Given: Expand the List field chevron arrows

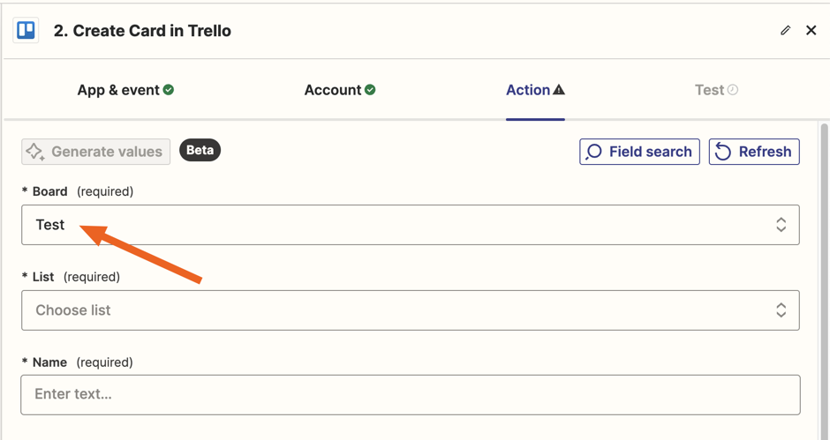Looking at the screenshot, I should pos(781,309).
